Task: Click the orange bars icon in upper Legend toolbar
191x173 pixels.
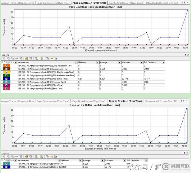Action: coord(52,58)
